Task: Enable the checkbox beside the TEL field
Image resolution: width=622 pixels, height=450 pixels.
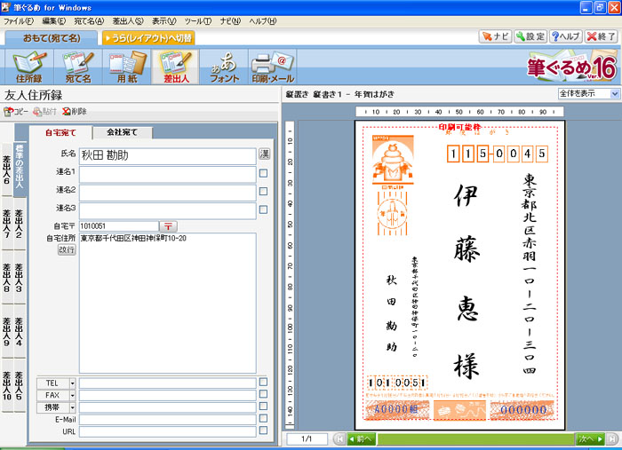Action: click(263, 383)
